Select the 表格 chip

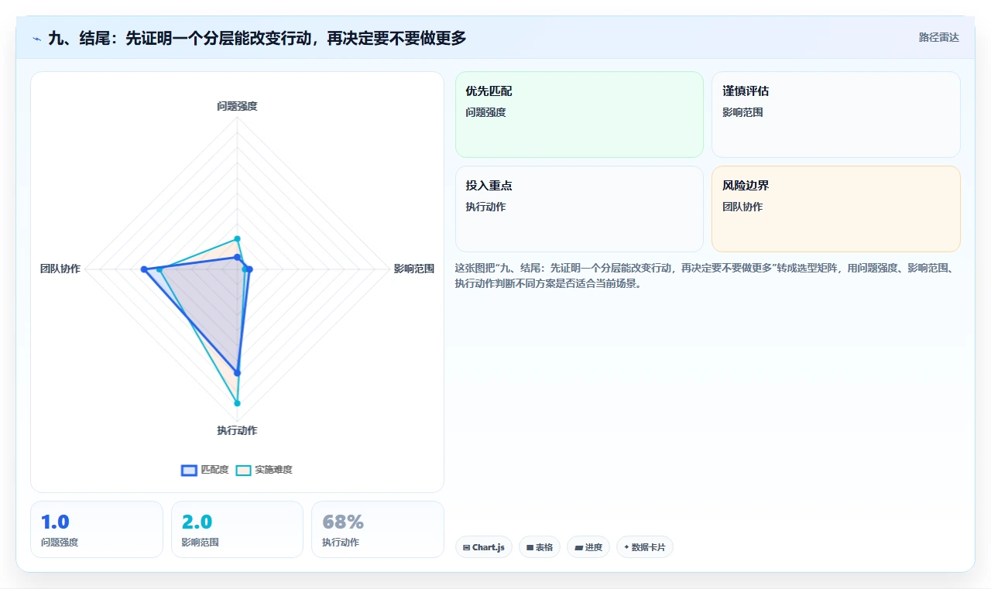tap(540, 547)
